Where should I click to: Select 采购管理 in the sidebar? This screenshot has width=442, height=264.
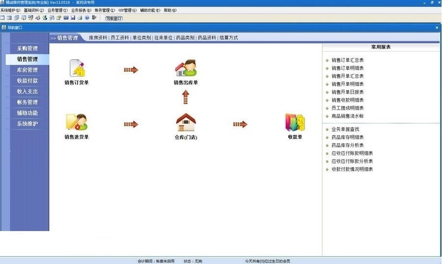tap(28, 48)
